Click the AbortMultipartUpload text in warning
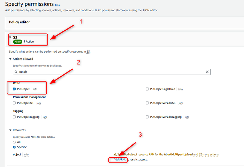The width and height of the screenshot is (244, 167). click(178, 154)
